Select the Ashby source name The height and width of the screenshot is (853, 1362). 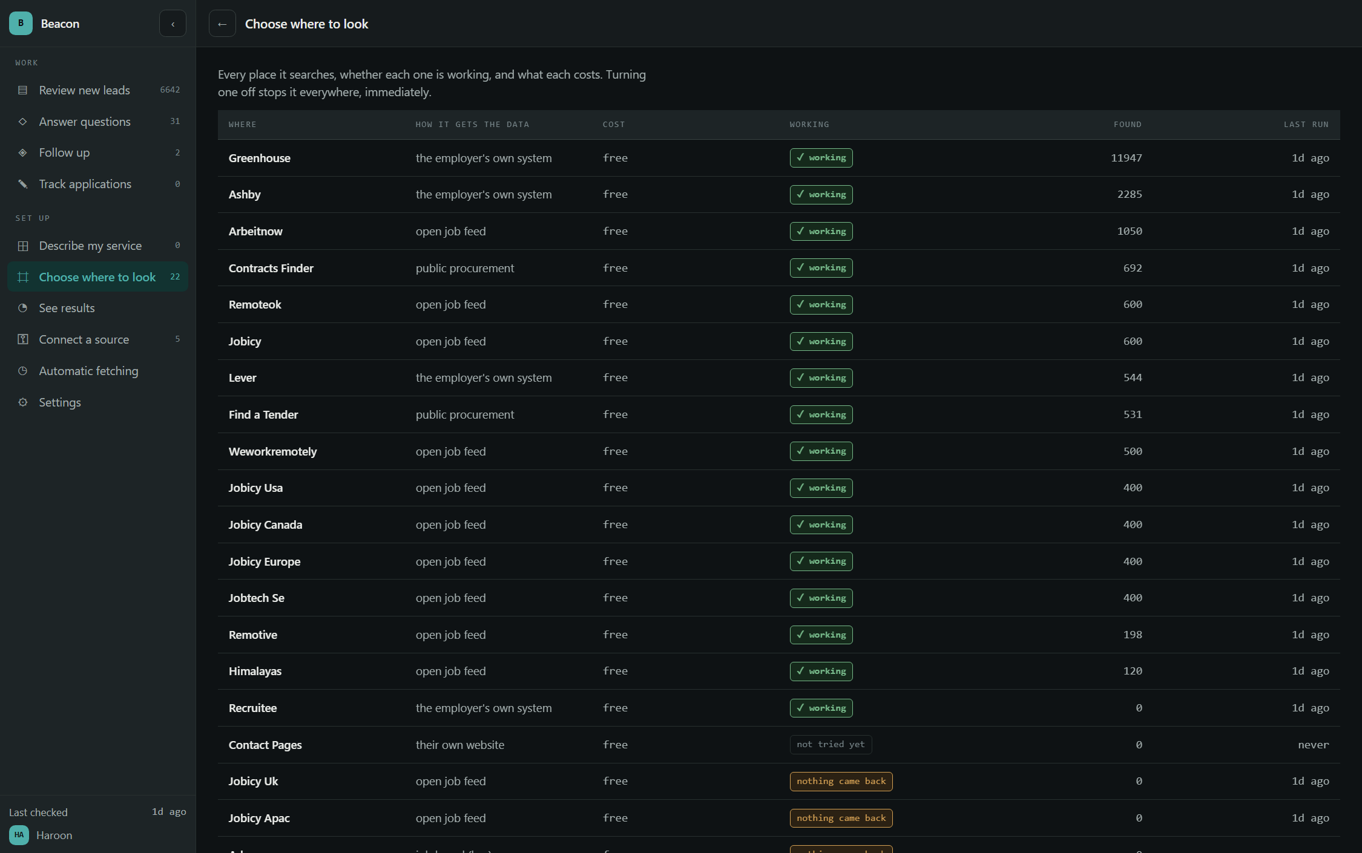(x=245, y=194)
